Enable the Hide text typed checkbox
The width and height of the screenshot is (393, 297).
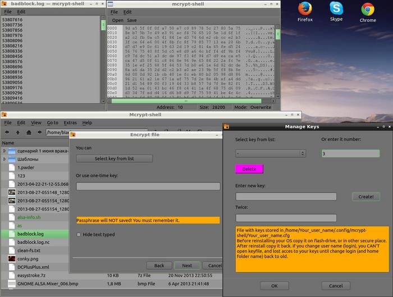(79, 235)
